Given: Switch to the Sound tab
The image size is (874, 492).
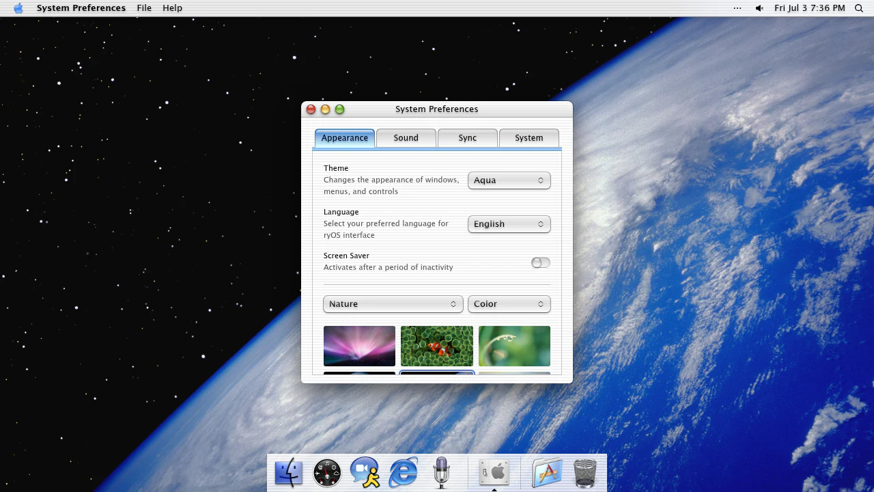Looking at the screenshot, I should point(406,138).
